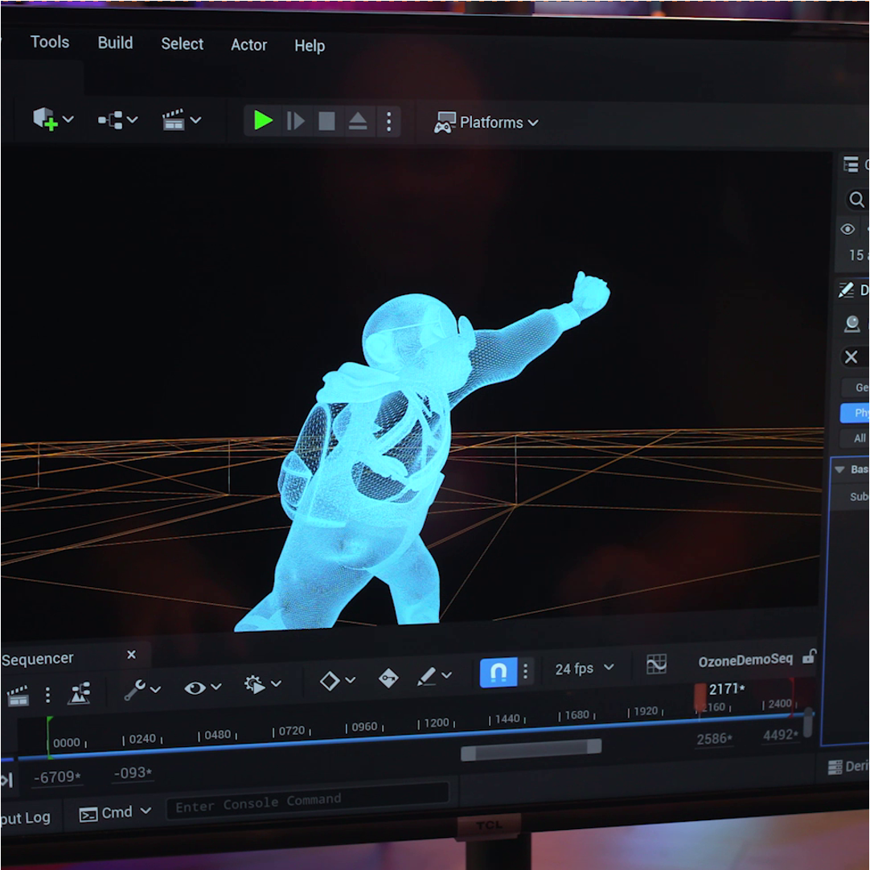Open the search magnifier in the right panel
The image size is (870, 870).
855,200
